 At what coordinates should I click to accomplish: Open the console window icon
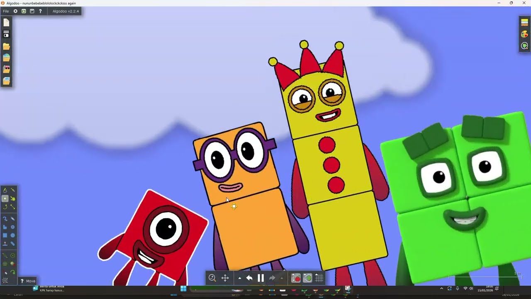tap(32, 11)
